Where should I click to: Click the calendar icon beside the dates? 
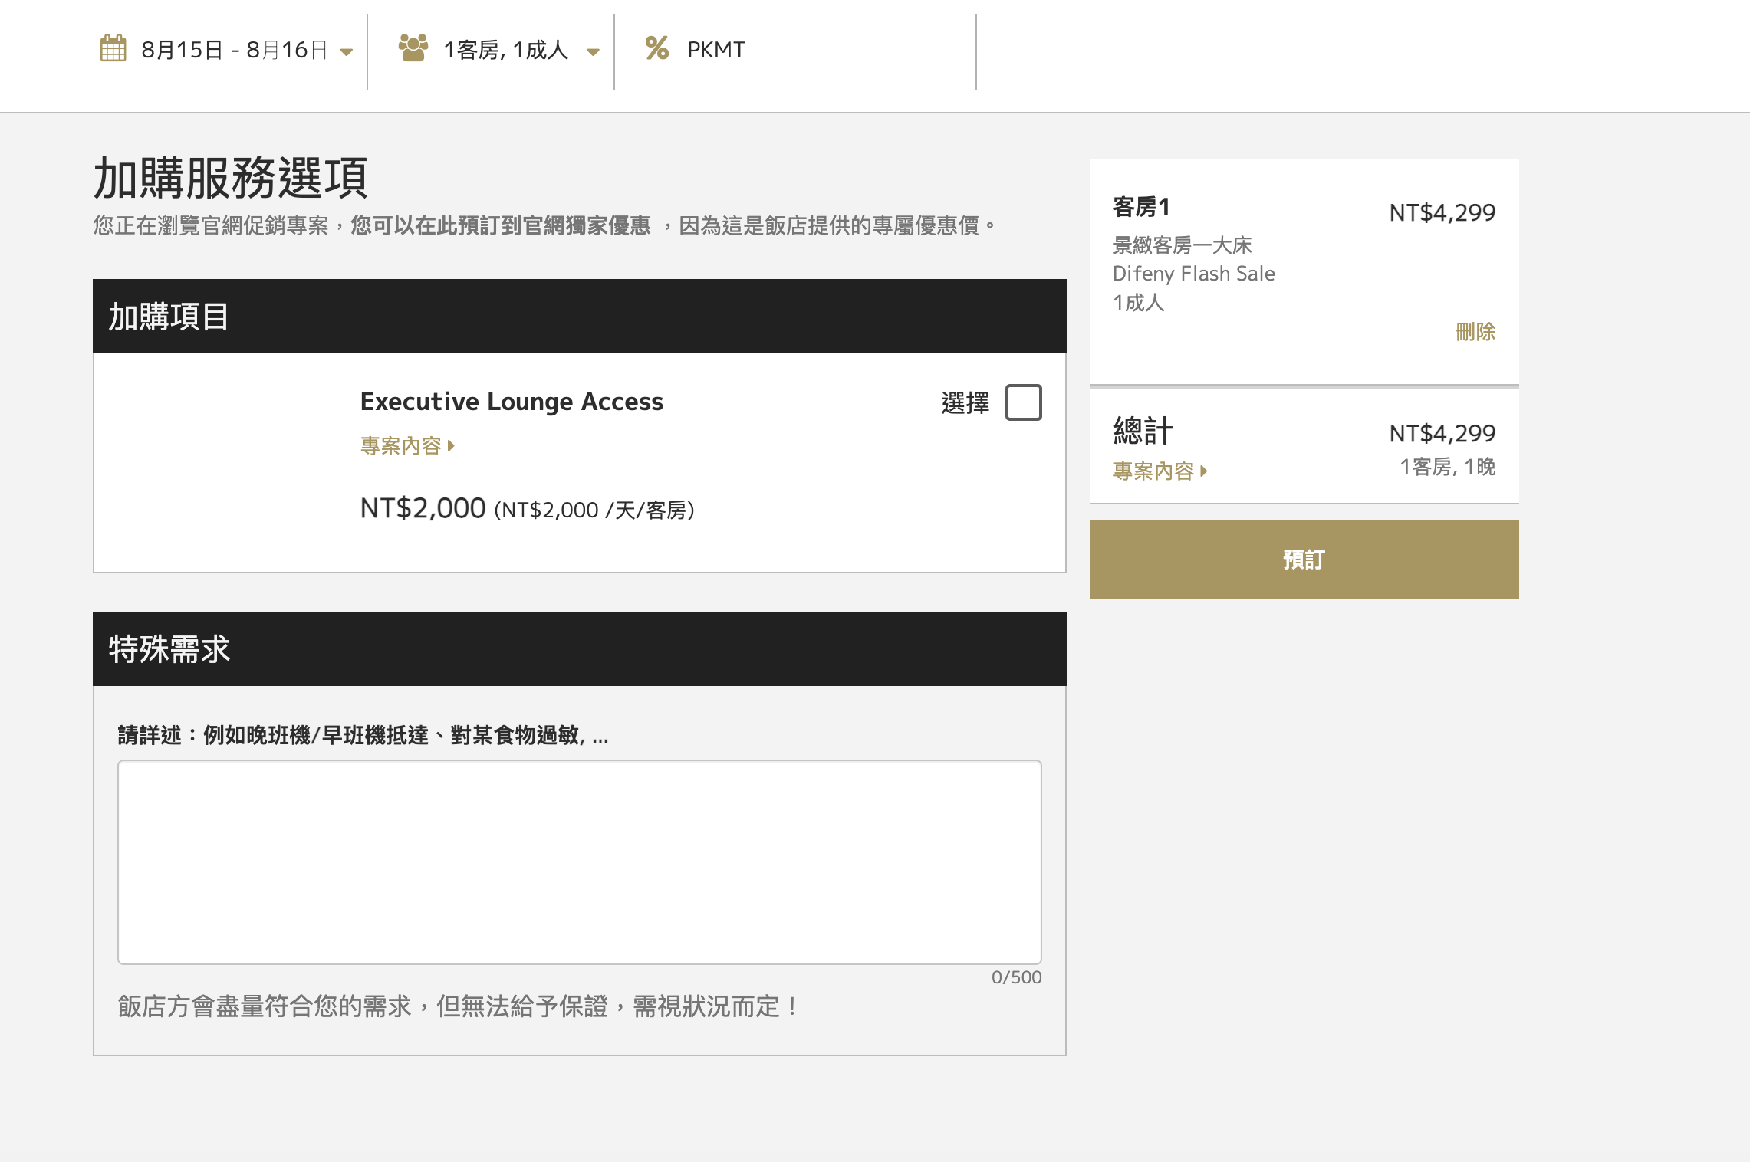(113, 48)
